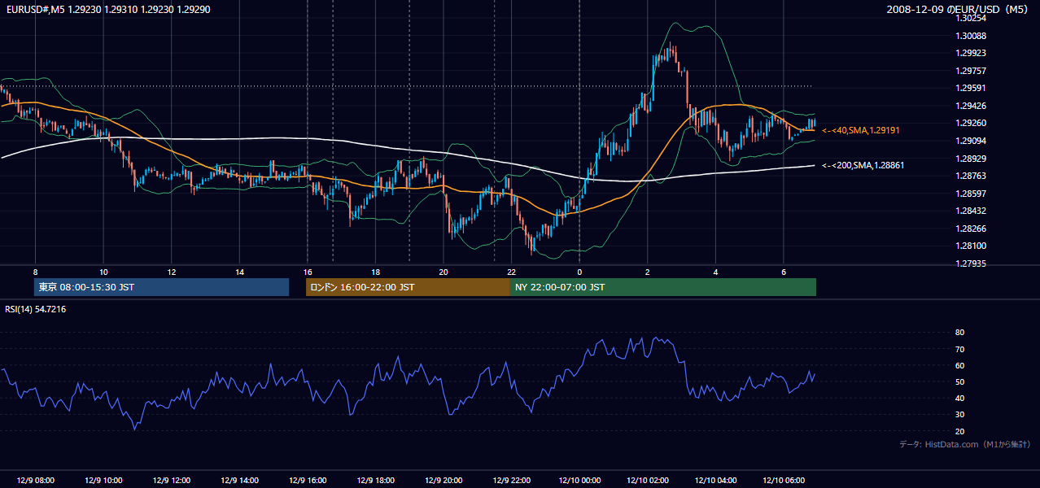Screen dimensions: 1040x488
Task: Click price level 1.28763 on the axis
Action: pos(971,176)
